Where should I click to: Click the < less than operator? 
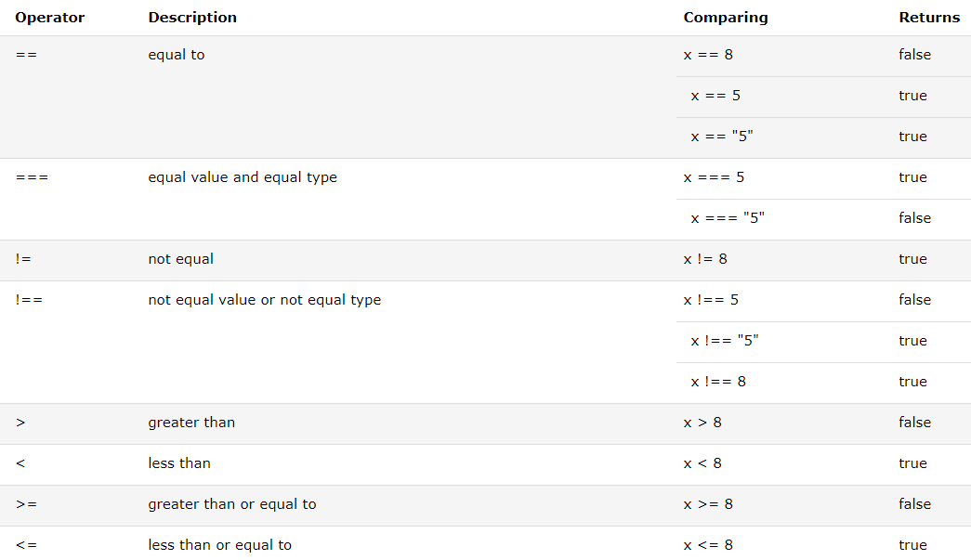coord(20,463)
